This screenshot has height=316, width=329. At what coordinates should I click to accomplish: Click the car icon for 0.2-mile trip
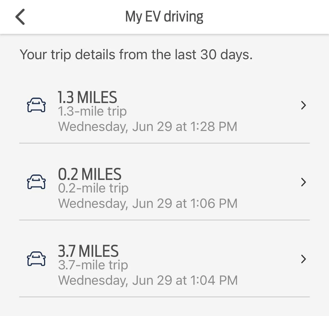coord(36,182)
